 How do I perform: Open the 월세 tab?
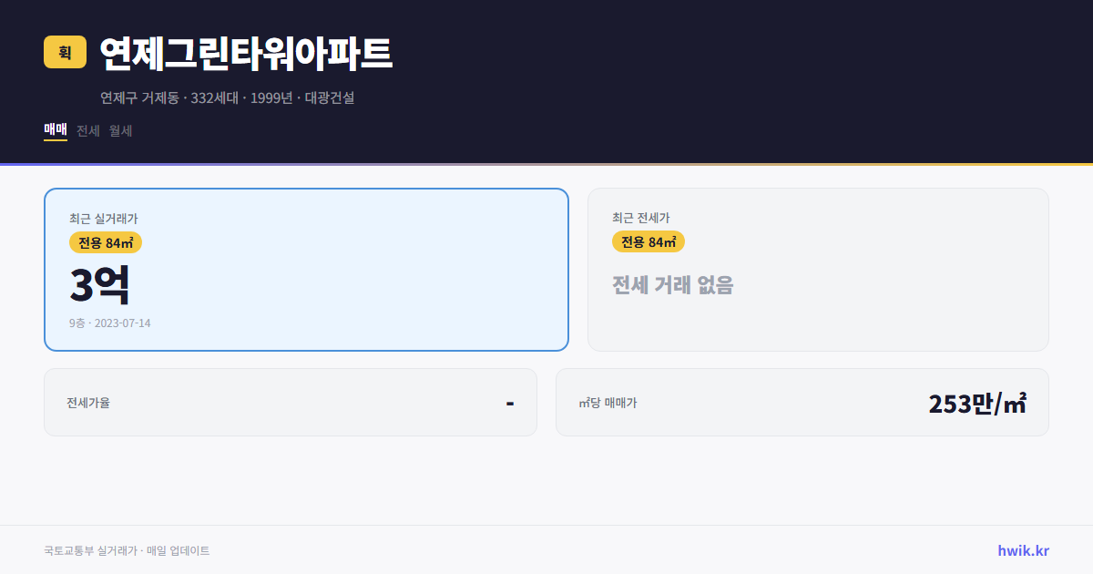[119, 130]
